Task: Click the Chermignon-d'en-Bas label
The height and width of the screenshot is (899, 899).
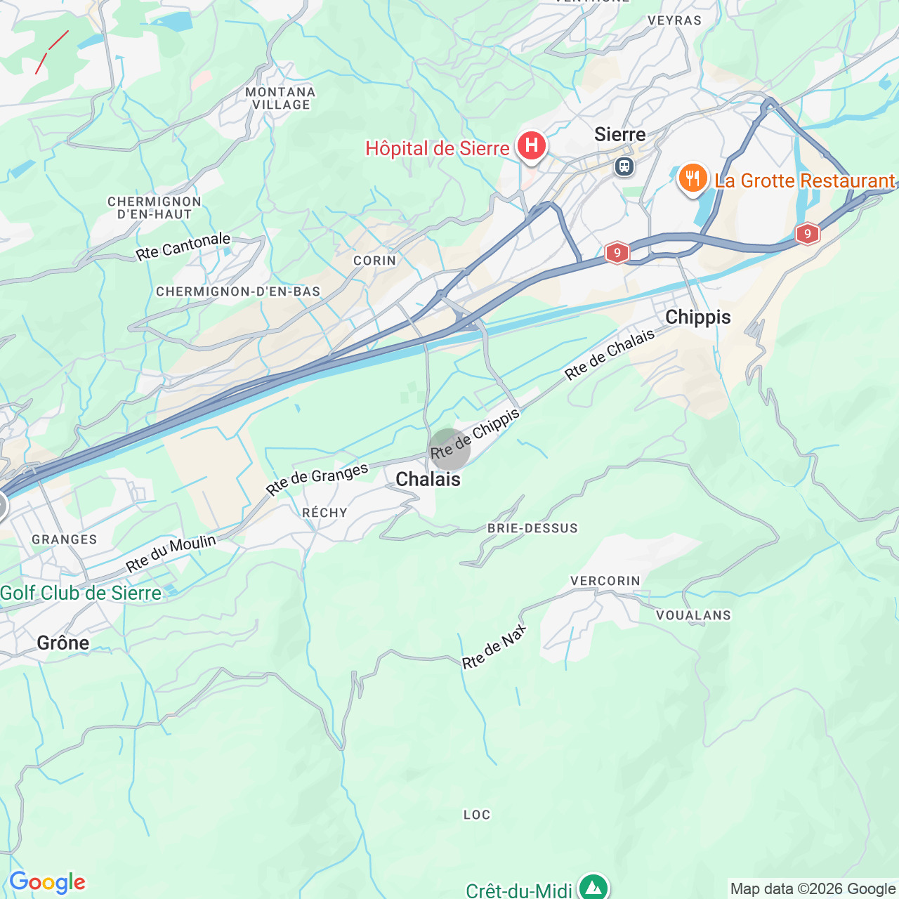Action: [x=238, y=291]
